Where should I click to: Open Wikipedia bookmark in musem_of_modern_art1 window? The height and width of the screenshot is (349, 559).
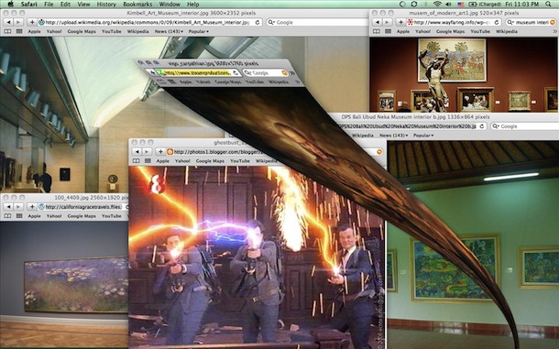[507, 31]
